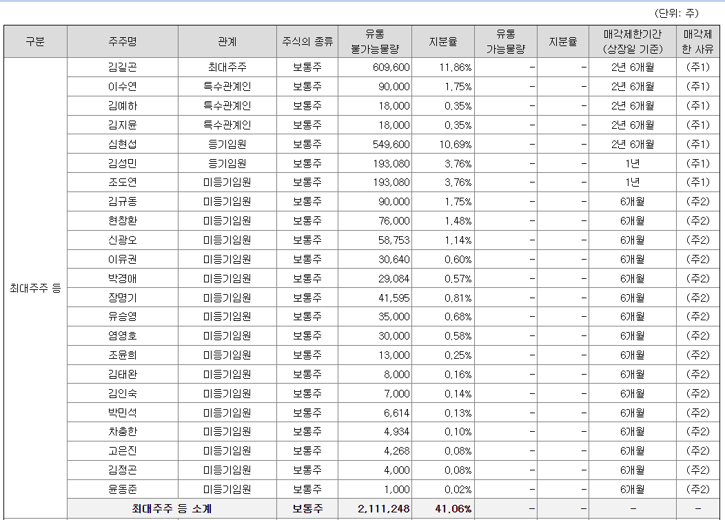Select shareholder name 윤동준
Image resolution: width=725 pixels, height=520 pixels.
click(123, 490)
